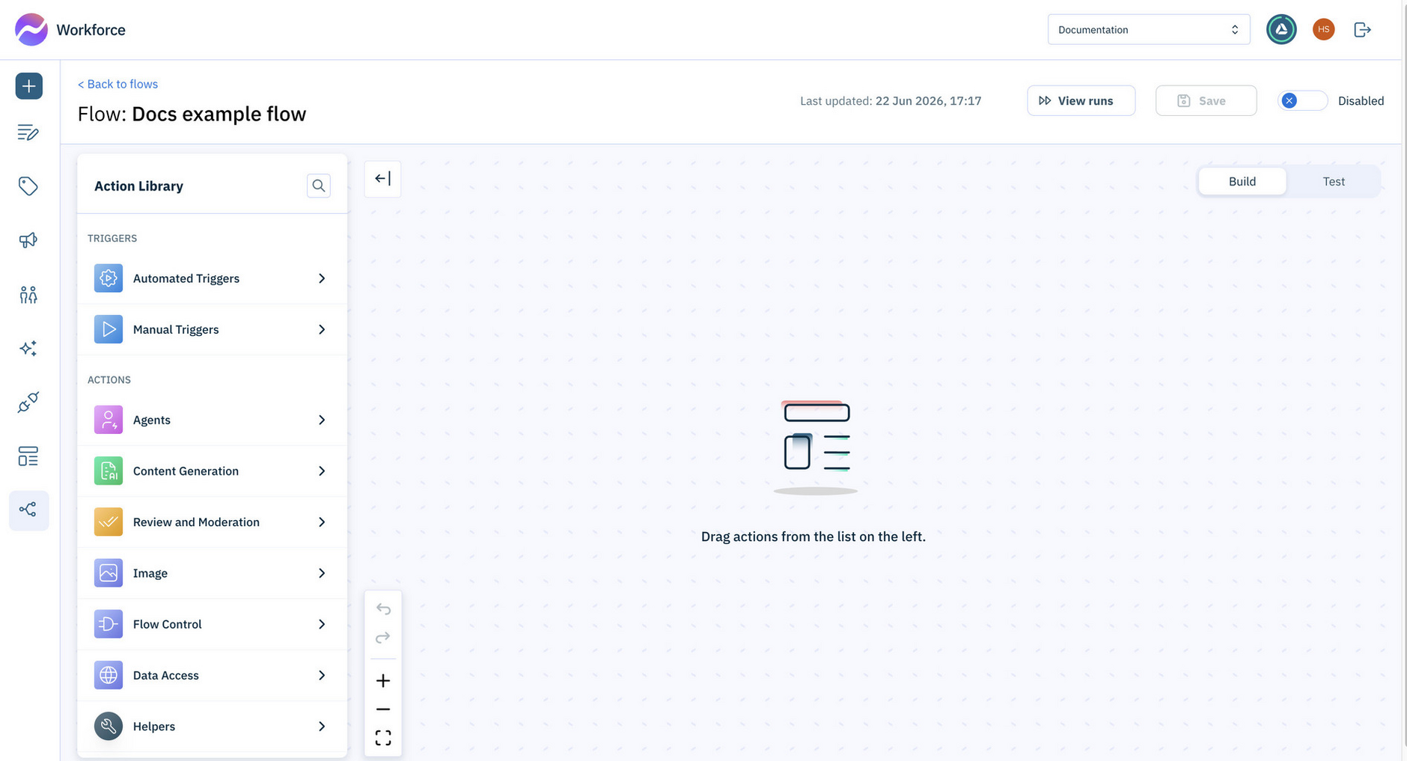
Task: Click the Data Access globe icon
Action: point(109,675)
